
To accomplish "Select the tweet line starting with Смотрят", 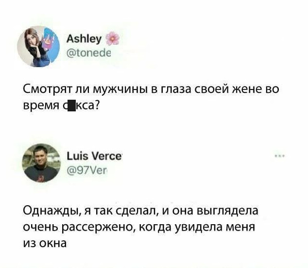I will (x=151, y=89).
